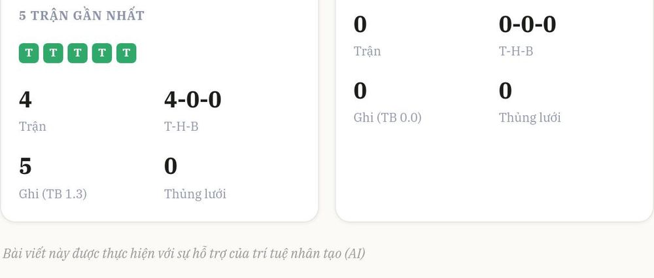This screenshot has height=278, width=654.
Task: Click the Trận label under the number 4
Action: click(x=33, y=126)
